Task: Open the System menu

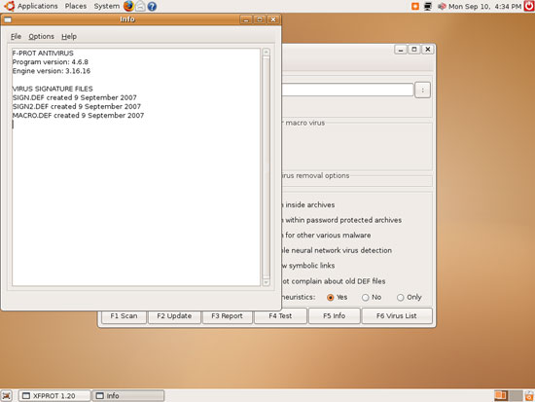Action: 106,6
